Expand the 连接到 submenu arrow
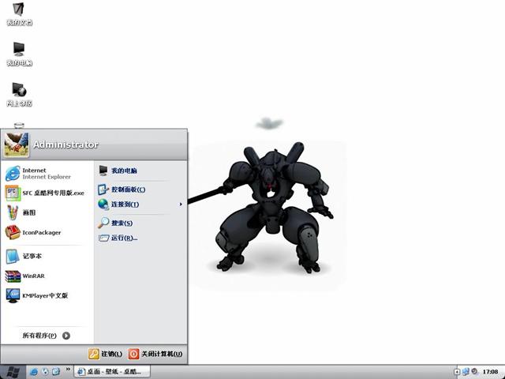505x379 pixels. pos(181,204)
